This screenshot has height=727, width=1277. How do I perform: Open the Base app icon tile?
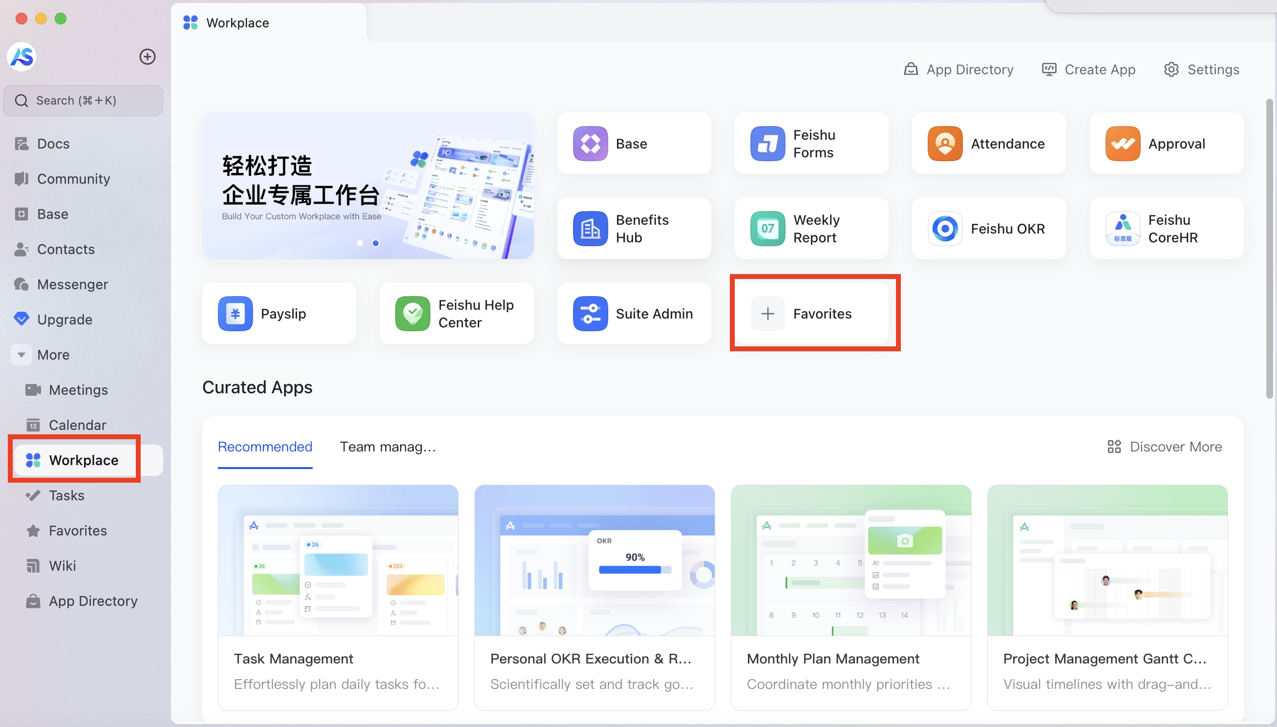tap(590, 144)
